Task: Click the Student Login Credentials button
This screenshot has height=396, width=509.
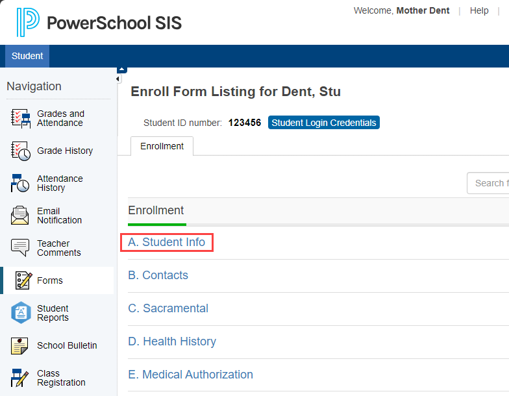Action: coord(323,123)
